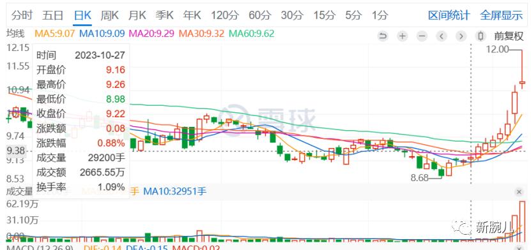Zoom out with the minus icon
The height and width of the screenshot is (250, 531).
(422, 36)
